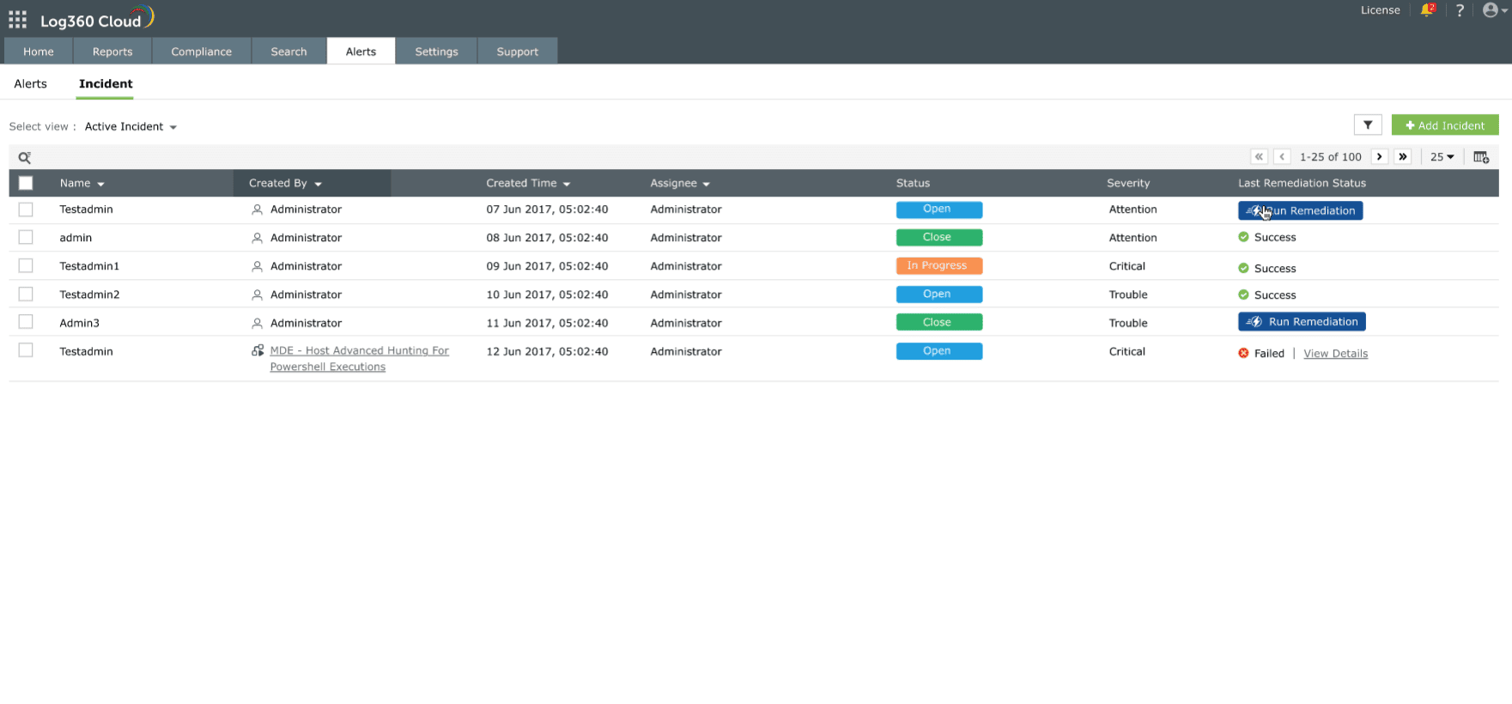Open the Support tab
This screenshot has height=704, width=1512.
(x=518, y=52)
